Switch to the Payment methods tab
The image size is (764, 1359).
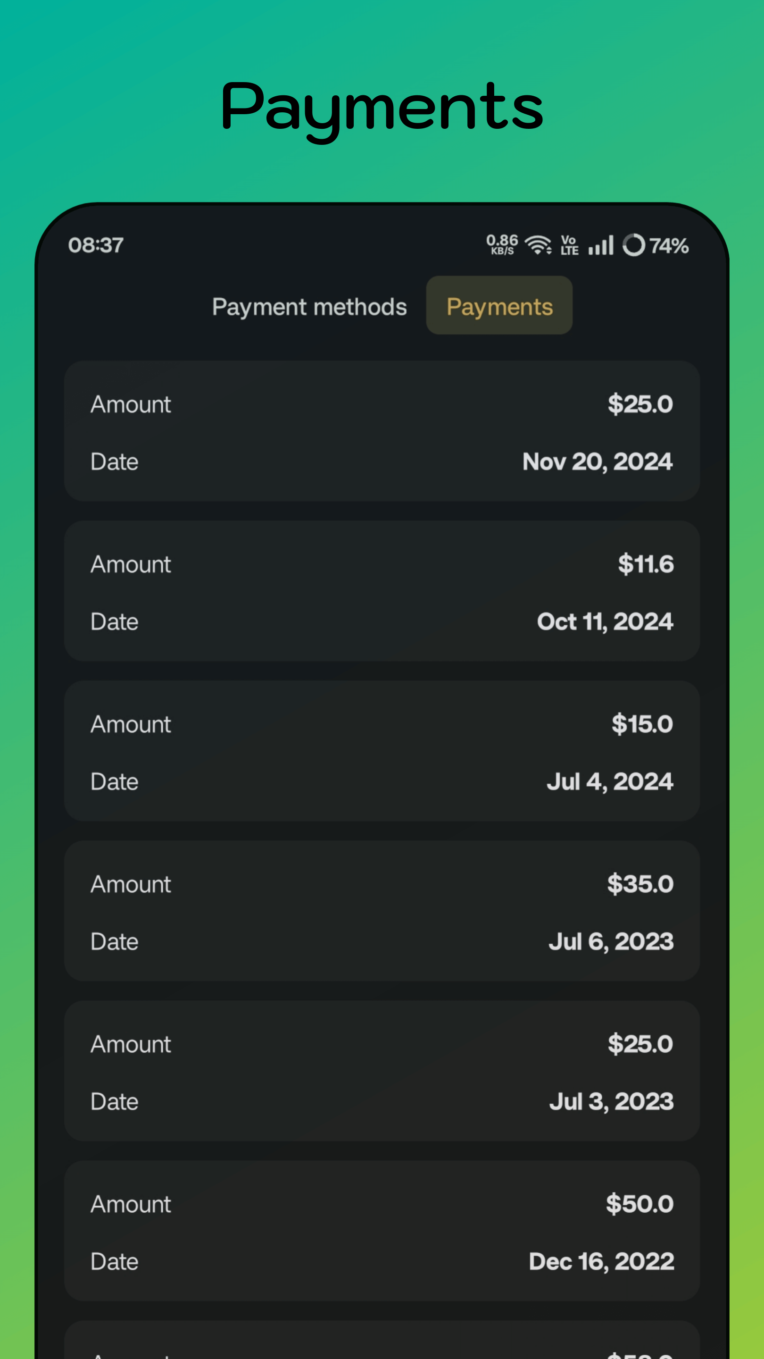tap(309, 307)
